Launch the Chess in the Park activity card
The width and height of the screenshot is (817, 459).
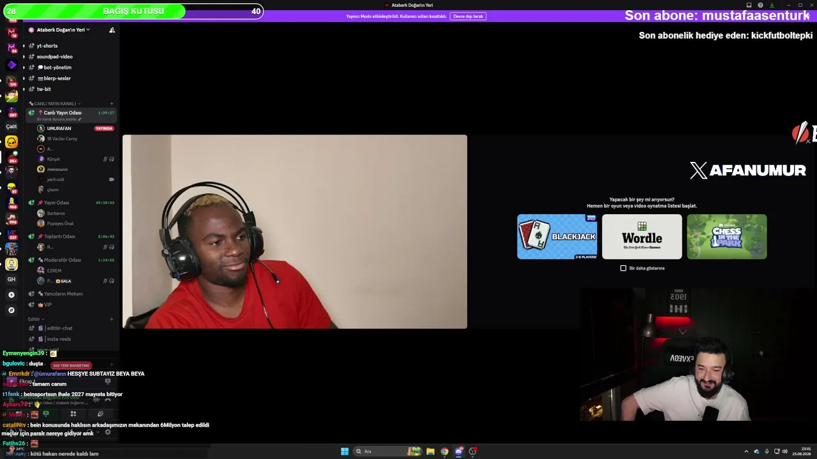(x=727, y=237)
